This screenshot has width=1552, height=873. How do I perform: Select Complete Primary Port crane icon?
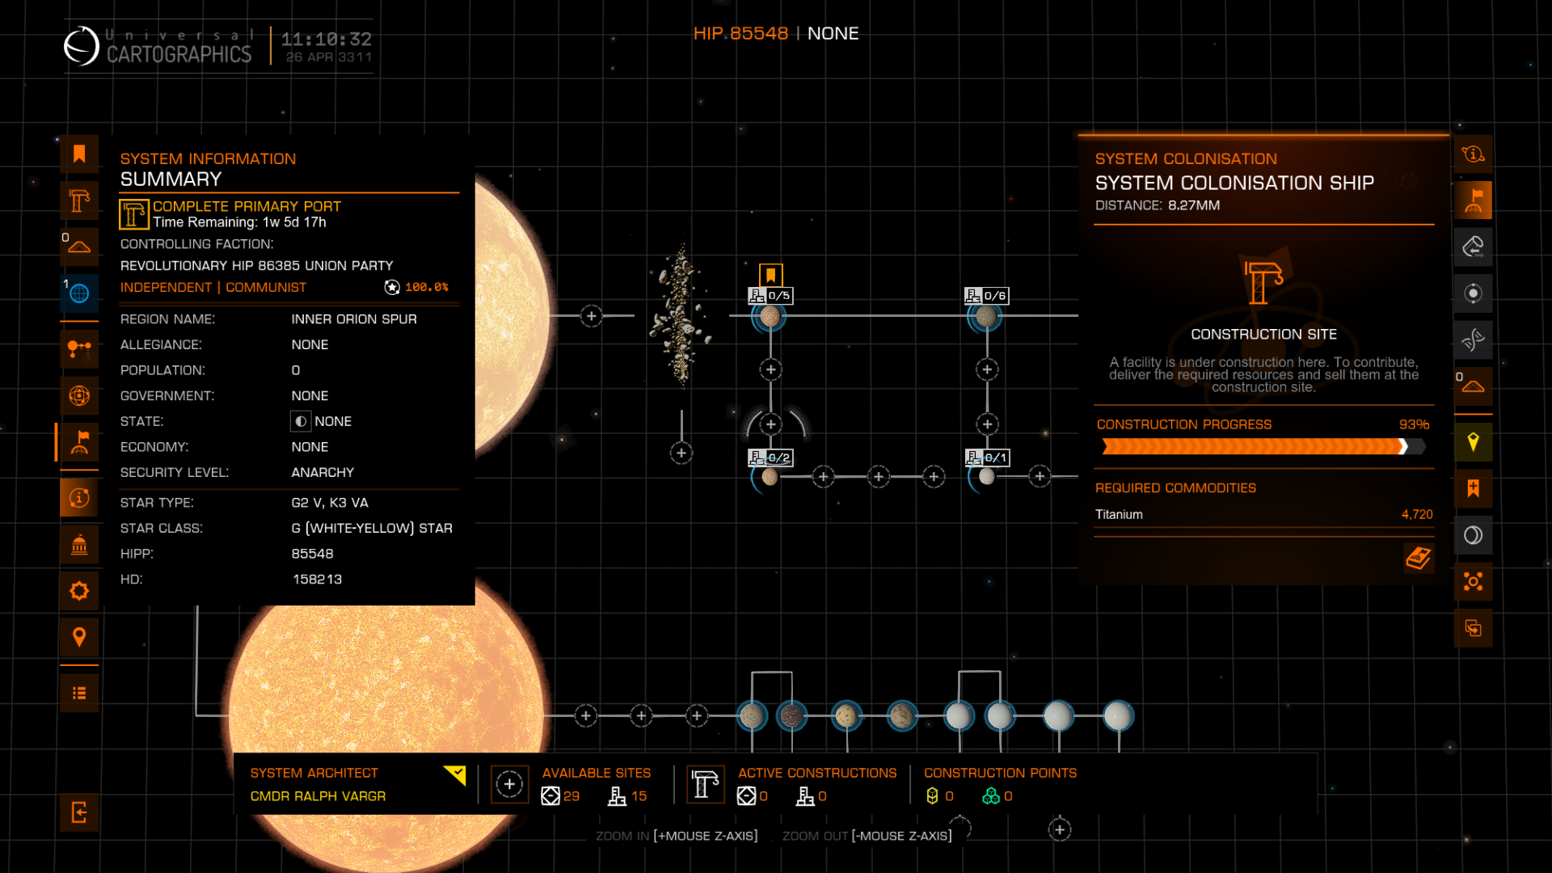[x=134, y=214]
